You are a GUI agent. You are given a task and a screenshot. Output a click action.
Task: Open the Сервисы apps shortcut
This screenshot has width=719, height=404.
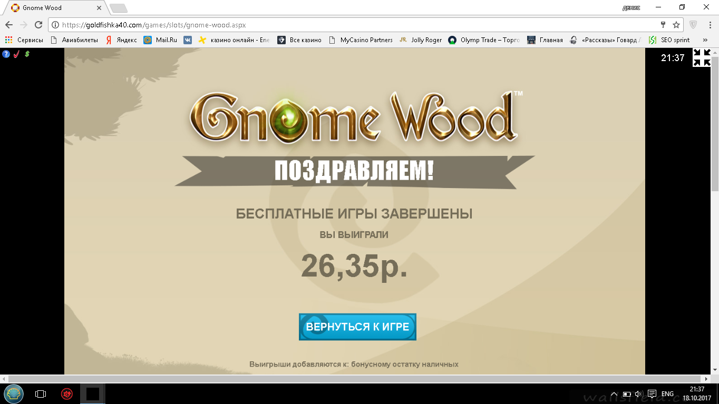click(x=24, y=40)
